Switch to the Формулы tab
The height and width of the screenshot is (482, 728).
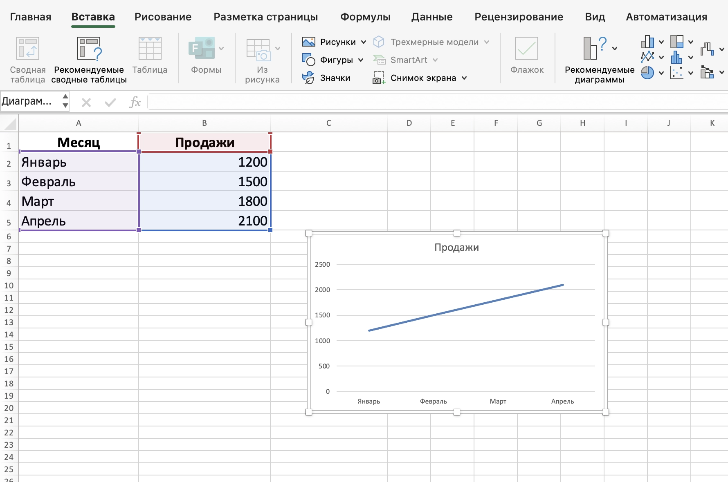tap(365, 17)
